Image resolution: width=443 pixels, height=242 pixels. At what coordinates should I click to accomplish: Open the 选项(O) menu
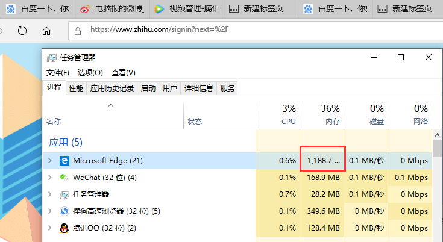(90, 73)
